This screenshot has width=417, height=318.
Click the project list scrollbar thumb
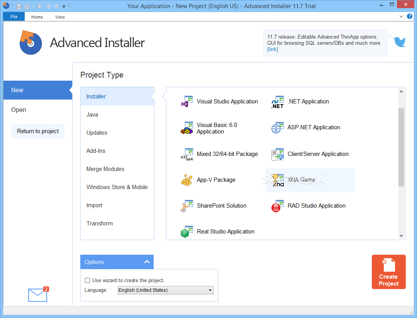click(x=401, y=147)
